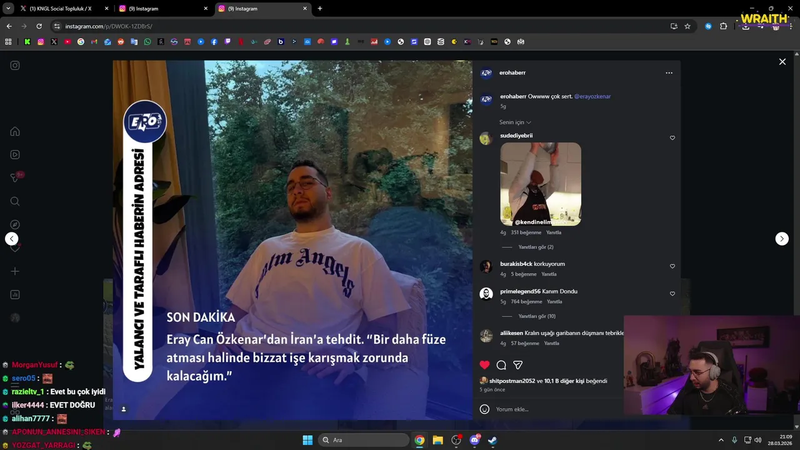Expand Yanıtları gör (10) replies
The image size is (800, 450).
click(x=537, y=316)
